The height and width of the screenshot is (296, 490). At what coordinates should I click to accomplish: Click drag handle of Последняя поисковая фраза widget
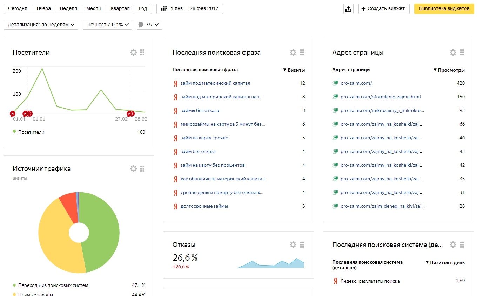pyautogui.click(x=302, y=53)
